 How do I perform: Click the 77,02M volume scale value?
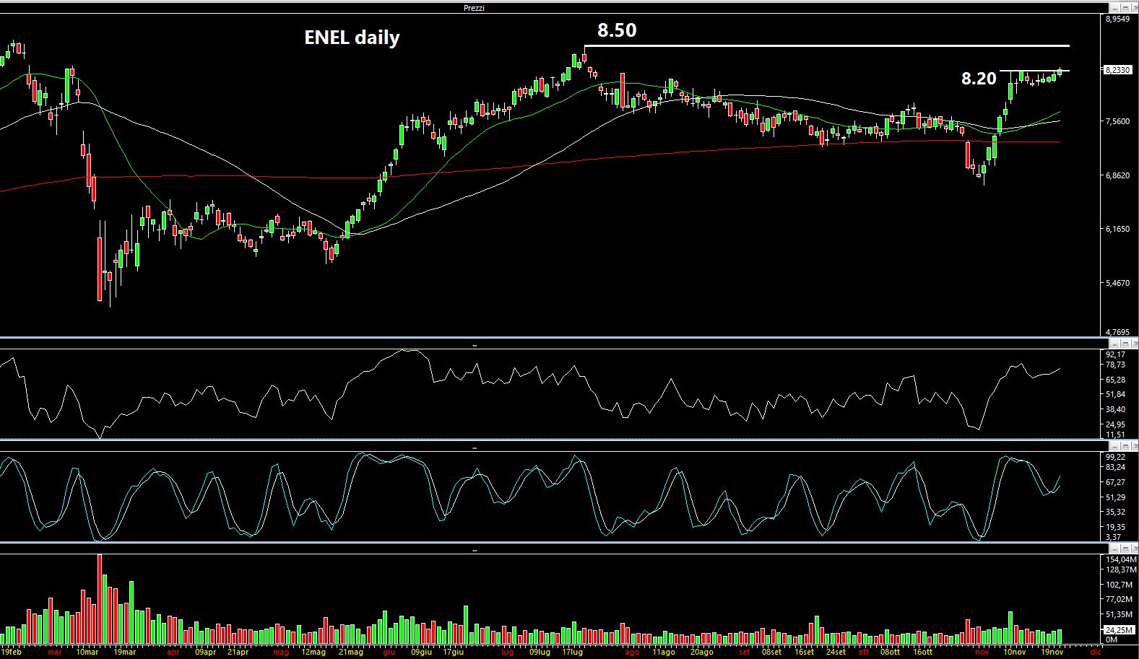1119,599
